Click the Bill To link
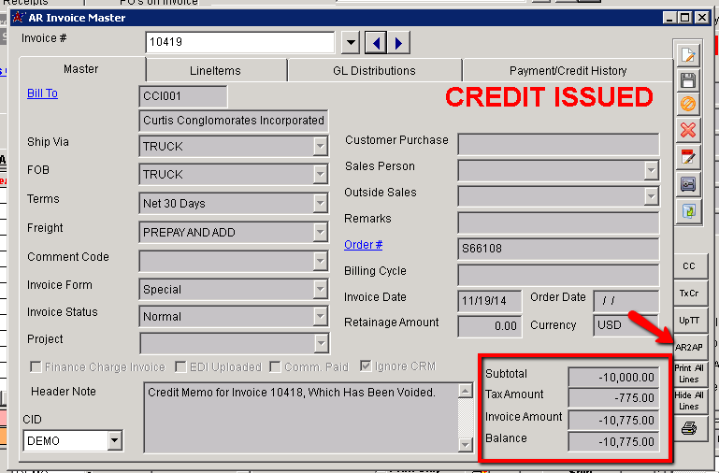The height and width of the screenshot is (473, 719). coord(42,93)
